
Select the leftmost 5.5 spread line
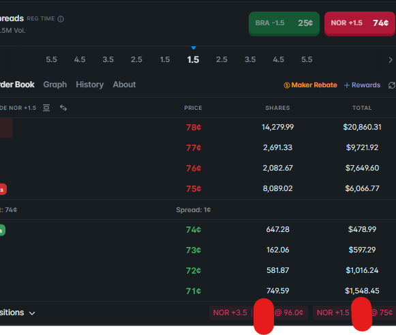(52, 59)
